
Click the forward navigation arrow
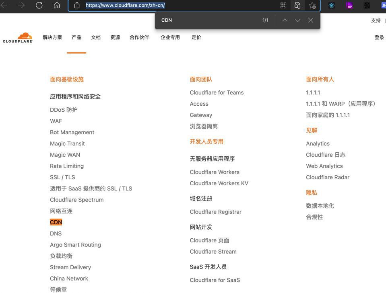[x=21, y=5]
